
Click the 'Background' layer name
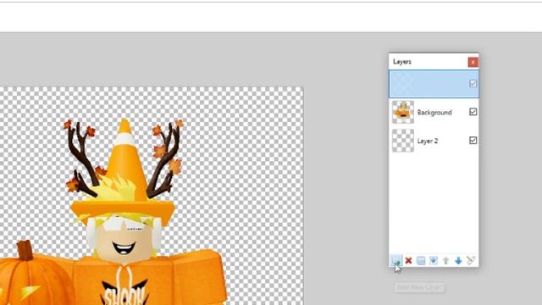tap(434, 113)
